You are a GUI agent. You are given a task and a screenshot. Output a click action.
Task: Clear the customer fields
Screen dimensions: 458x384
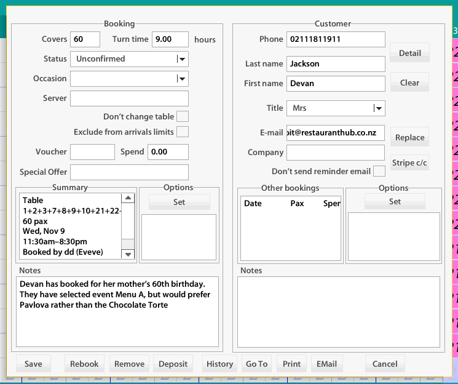409,82
